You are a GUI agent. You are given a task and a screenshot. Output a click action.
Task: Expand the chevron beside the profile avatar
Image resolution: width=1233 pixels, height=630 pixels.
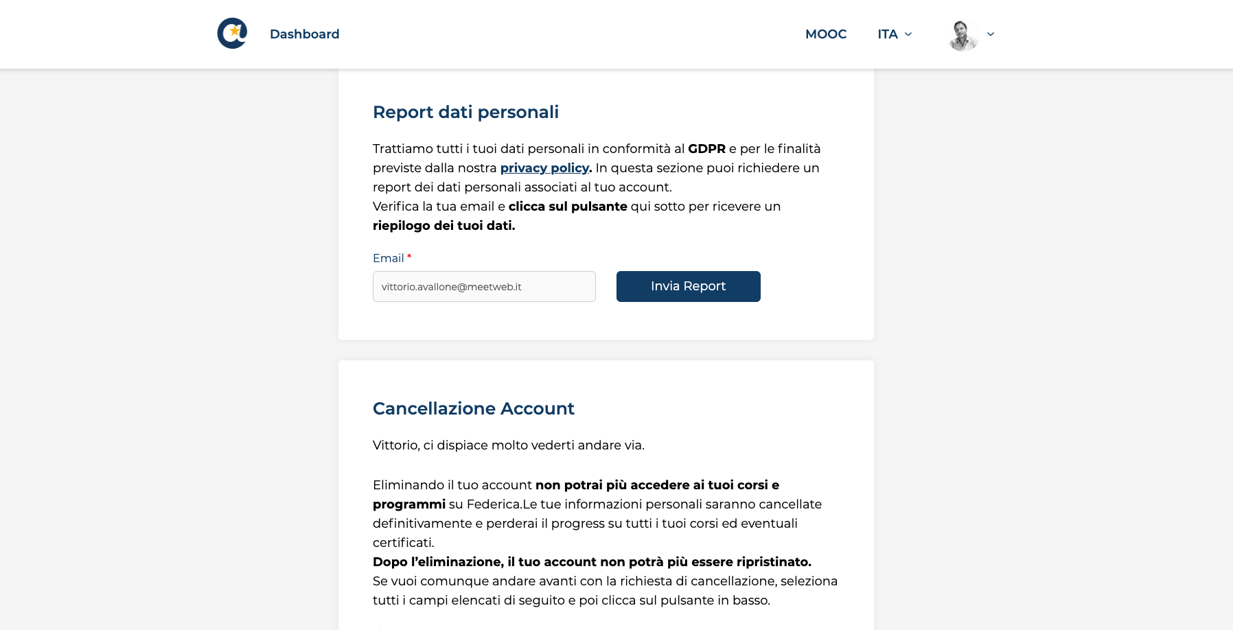click(991, 34)
